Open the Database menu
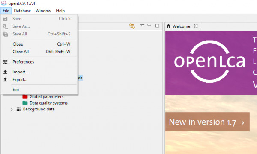This screenshot has height=154, width=257. click(22, 11)
